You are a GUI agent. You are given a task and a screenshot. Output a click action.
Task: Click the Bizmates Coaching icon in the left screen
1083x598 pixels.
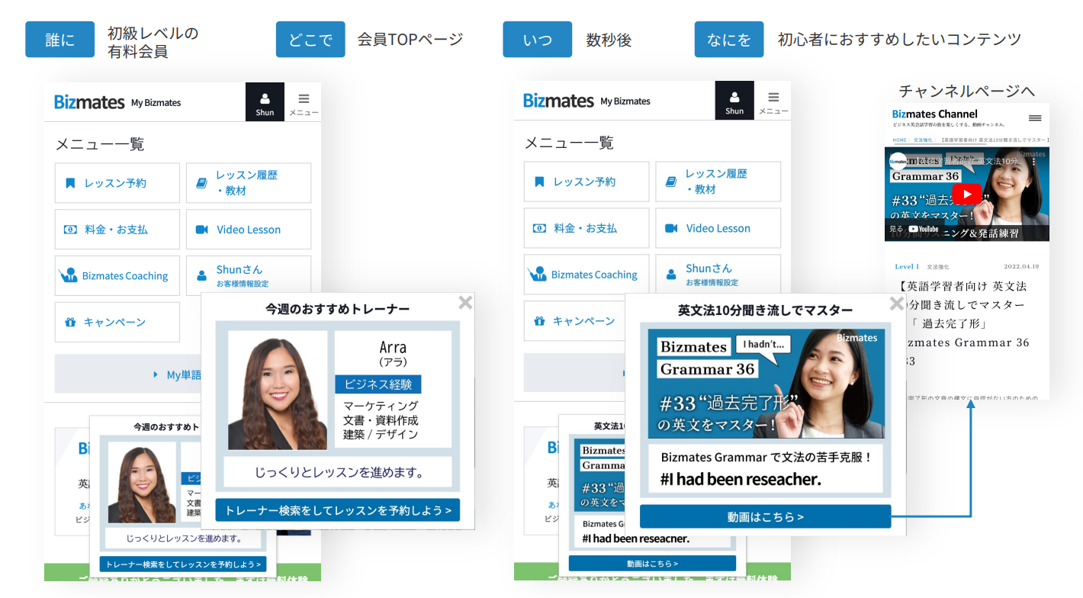(69, 275)
